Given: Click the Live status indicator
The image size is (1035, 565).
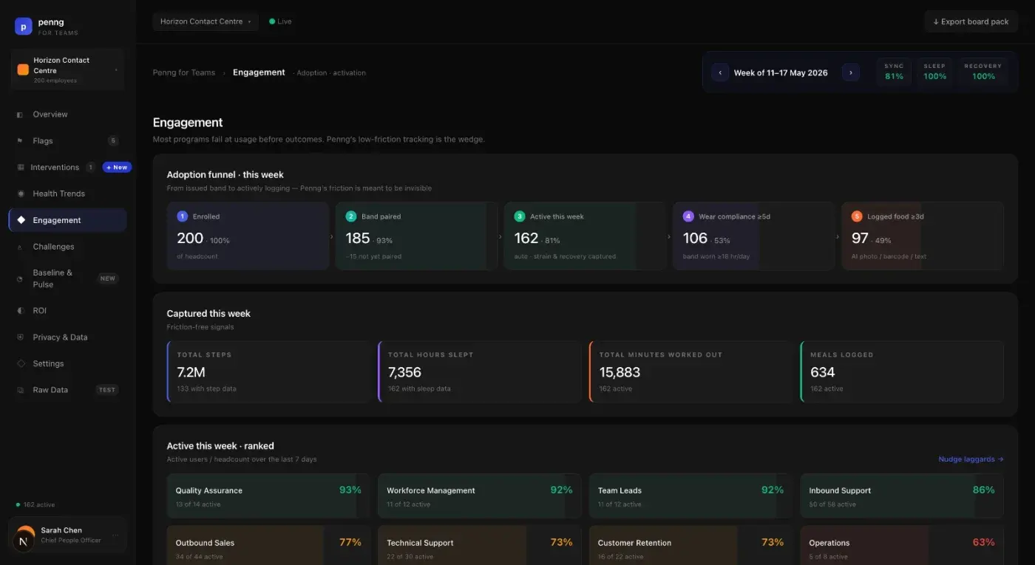Looking at the screenshot, I should [280, 21].
